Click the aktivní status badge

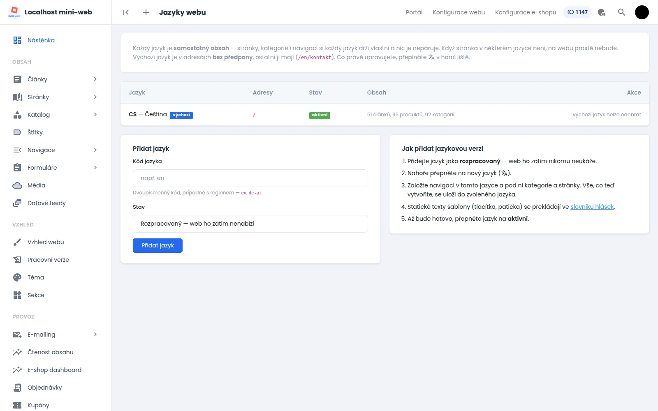(320, 115)
